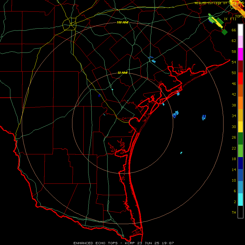
Task: Click the 46 legend value
Action: (x=234, y=84)
